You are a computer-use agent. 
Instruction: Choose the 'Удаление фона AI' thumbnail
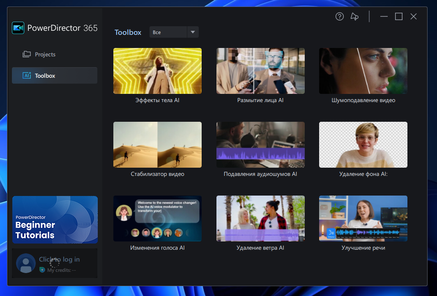tap(363, 145)
